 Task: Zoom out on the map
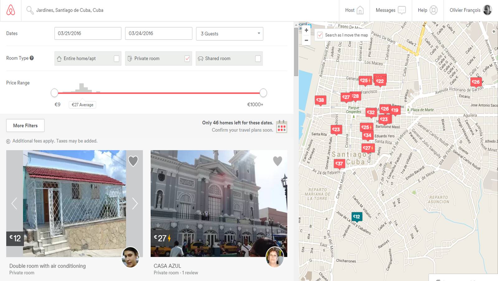point(306,40)
